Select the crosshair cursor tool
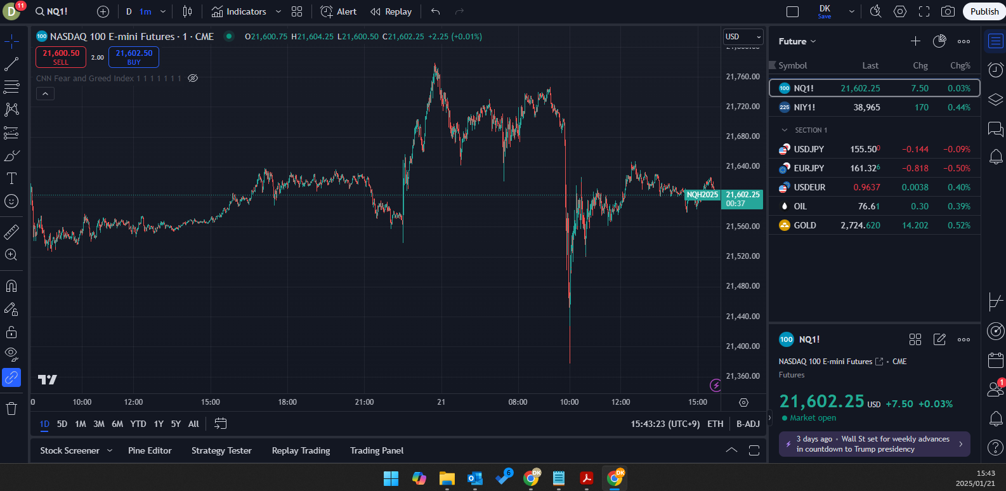This screenshot has height=491, width=1006. pos(11,42)
